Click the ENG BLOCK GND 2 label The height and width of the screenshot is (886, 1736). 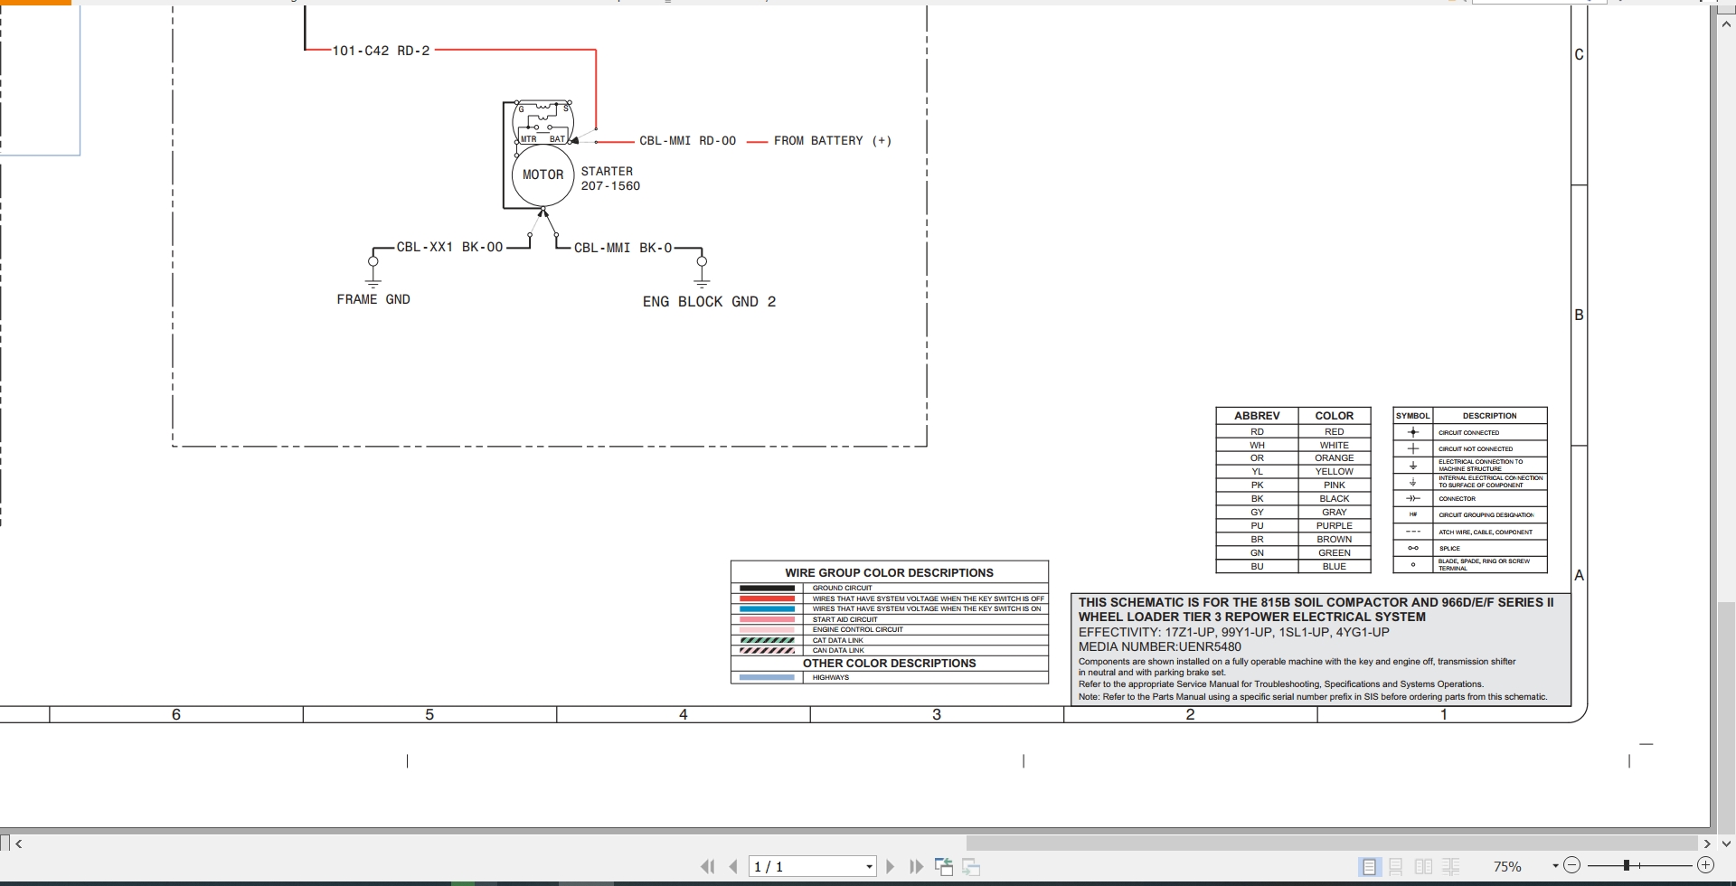[x=709, y=302]
